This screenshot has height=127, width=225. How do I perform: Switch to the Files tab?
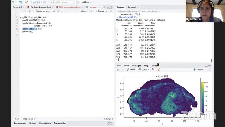119,66
